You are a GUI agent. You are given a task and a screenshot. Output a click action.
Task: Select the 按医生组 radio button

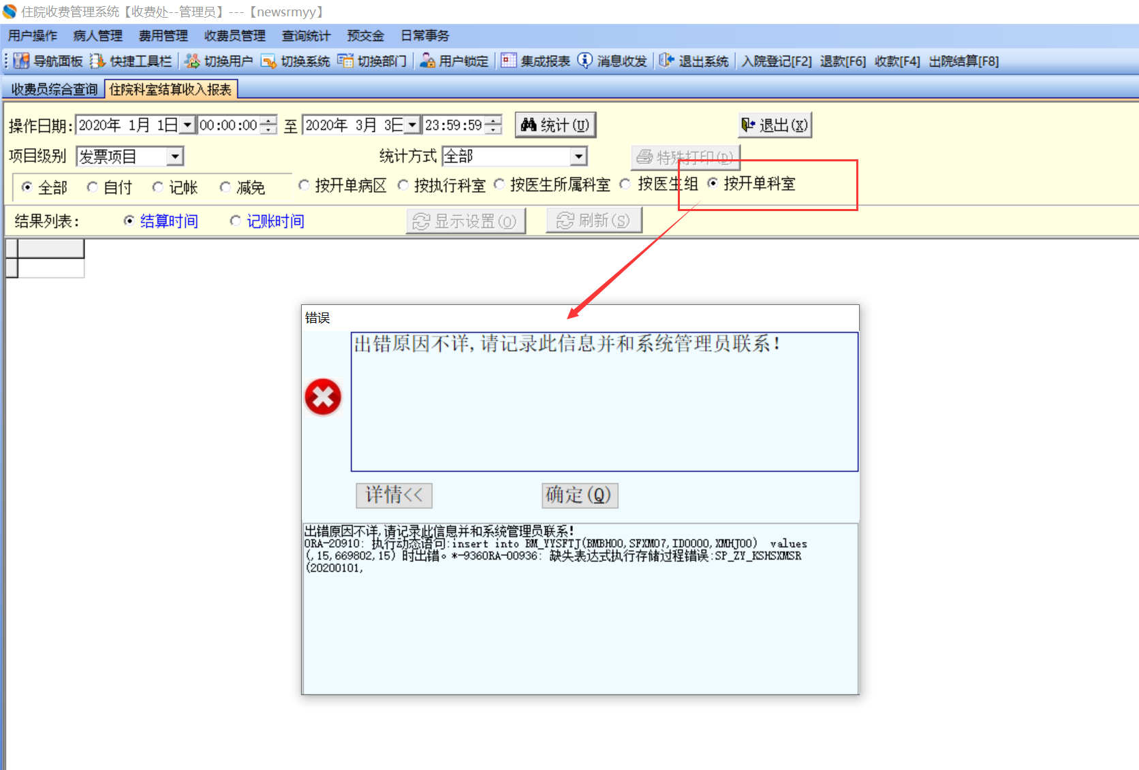point(625,184)
